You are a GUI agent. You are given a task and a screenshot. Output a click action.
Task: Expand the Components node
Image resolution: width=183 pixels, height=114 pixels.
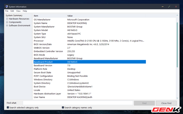[7, 22]
